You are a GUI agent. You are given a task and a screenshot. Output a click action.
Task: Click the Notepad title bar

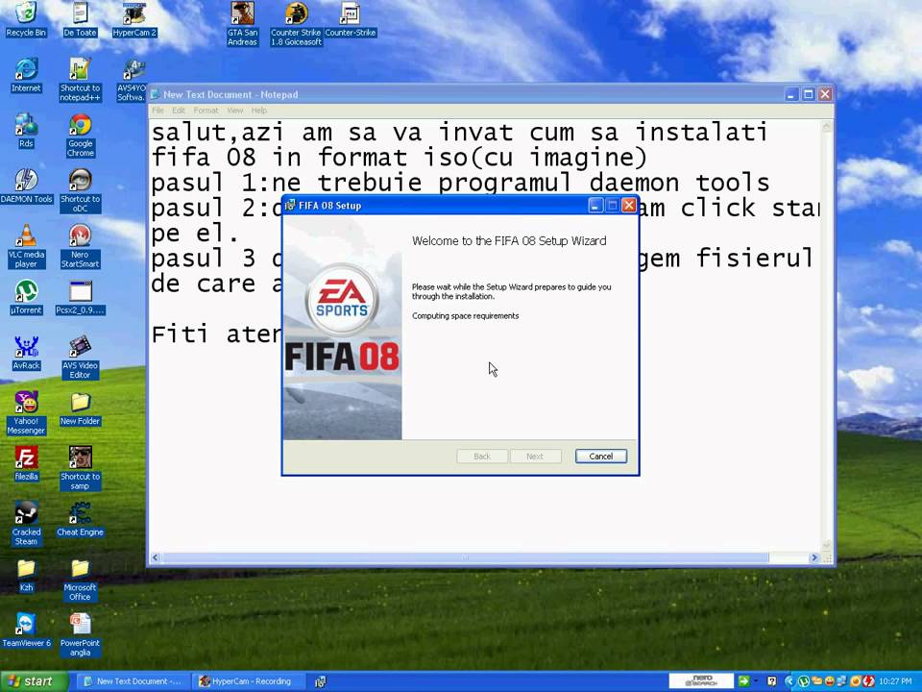pos(465,94)
